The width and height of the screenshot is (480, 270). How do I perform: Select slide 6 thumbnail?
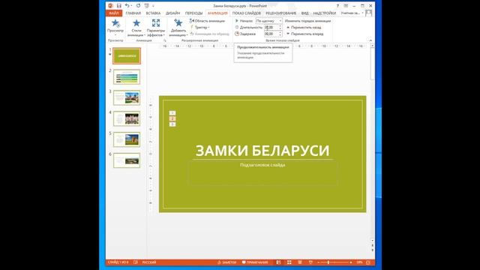tap(127, 160)
